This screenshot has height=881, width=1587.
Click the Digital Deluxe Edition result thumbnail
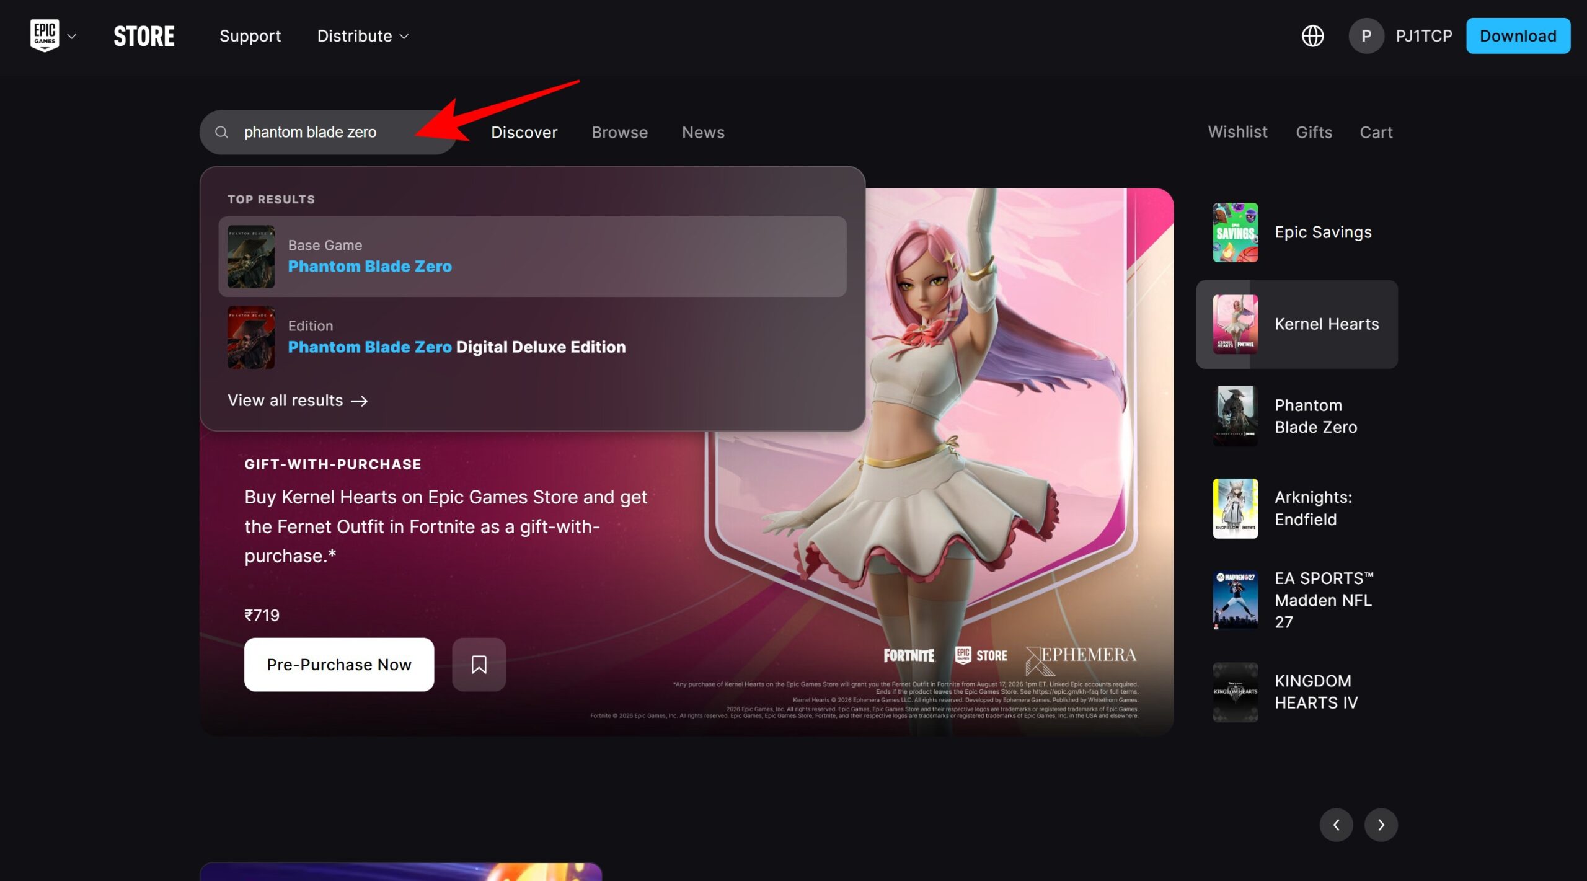pos(250,337)
